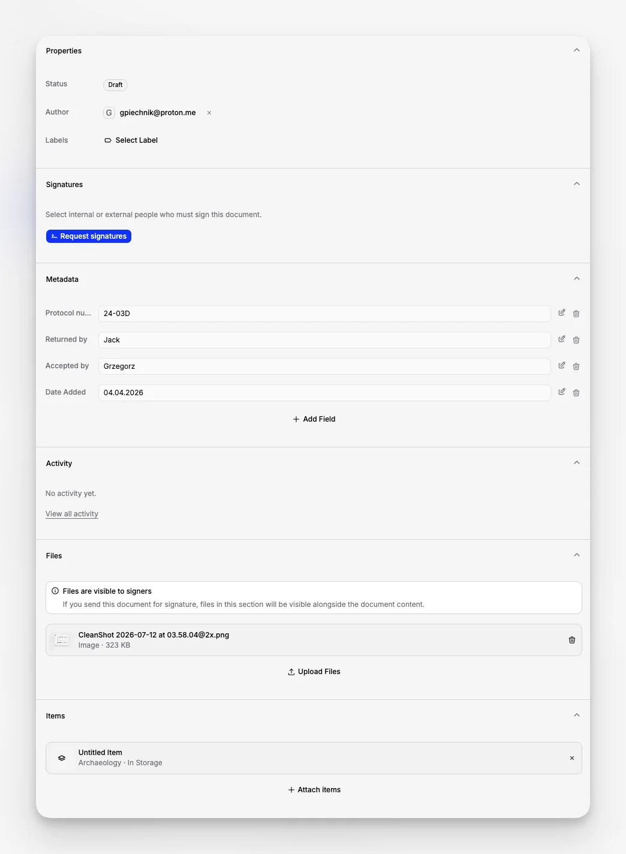This screenshot has height=854, width=626.
Task: Edit the Accepted by field icon
Action: [x=562, y=366]
